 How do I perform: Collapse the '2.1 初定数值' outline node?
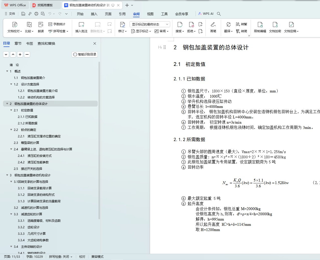click(x=11, y=110)
